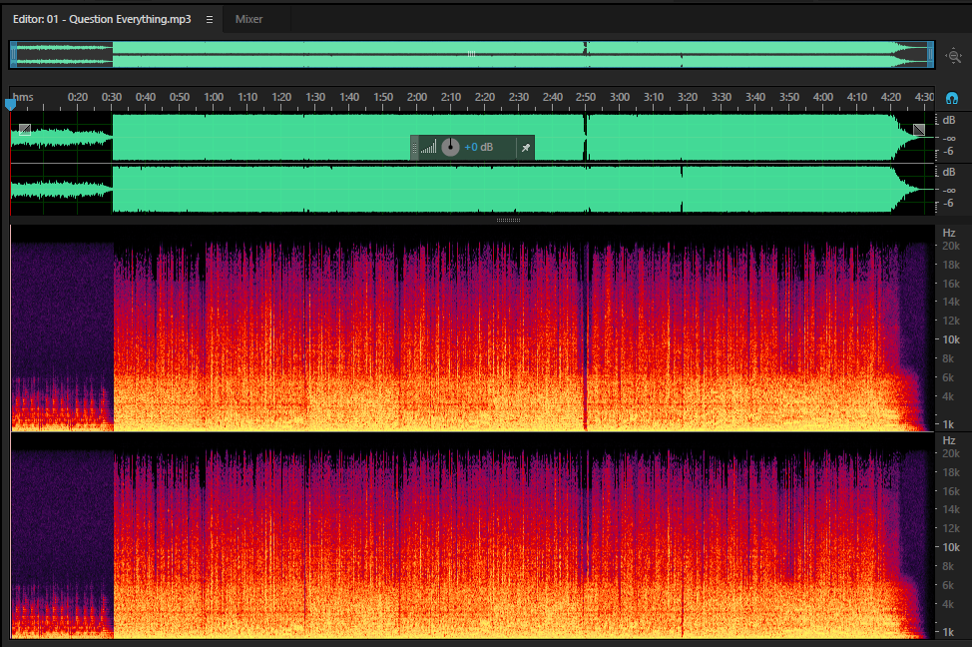Click the Hz scale label of the top spectrogram
The height and width of the screenshot is (647, 972).
(949, 234)
